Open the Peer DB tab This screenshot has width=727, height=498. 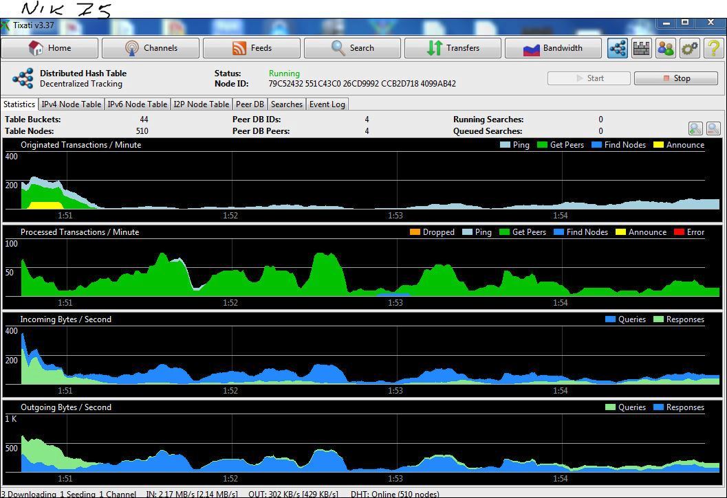coord(250,104)
